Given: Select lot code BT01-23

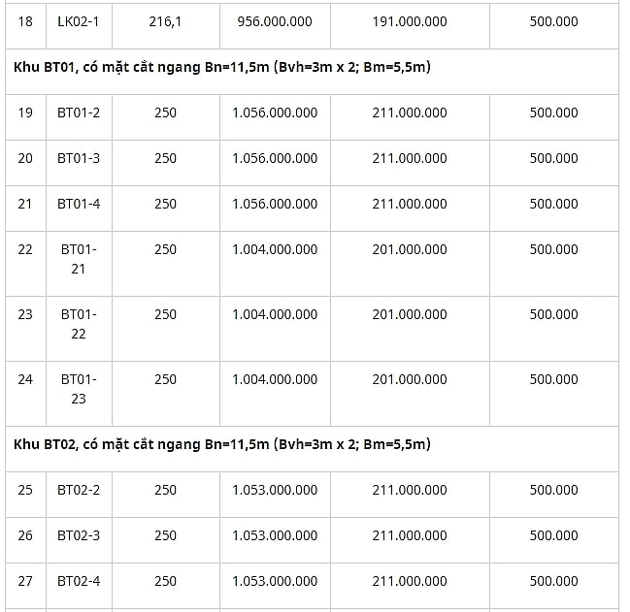Looking at the screenshot, I should [x=79, y=389].
